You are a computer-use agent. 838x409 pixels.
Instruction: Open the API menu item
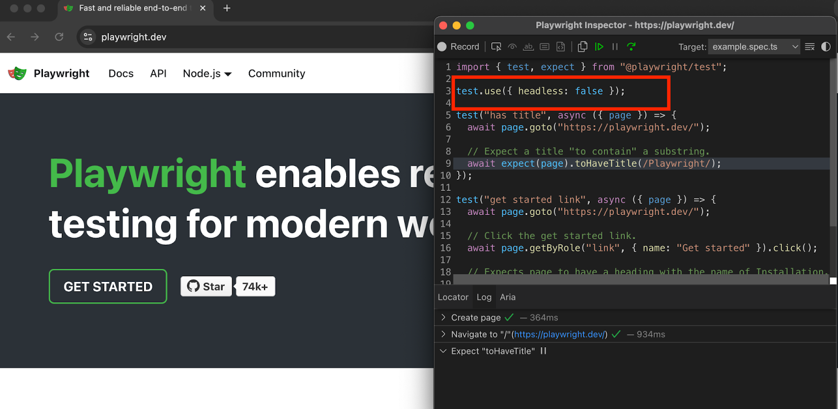click(x=158, y=73)
